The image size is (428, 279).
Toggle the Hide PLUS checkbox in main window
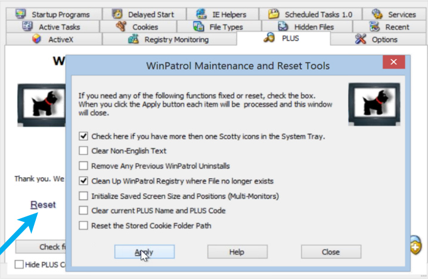tap(19, 264)
